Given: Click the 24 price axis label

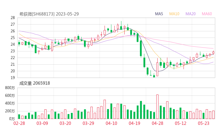Looking at the screenshot, I should pos(13,44).
